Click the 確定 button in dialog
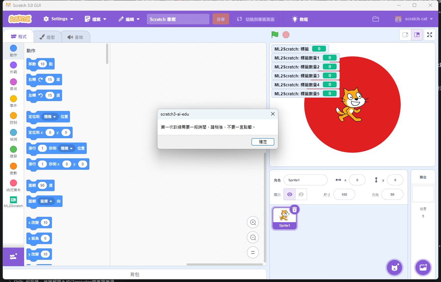The image size is (441, 282). point(263,142)
